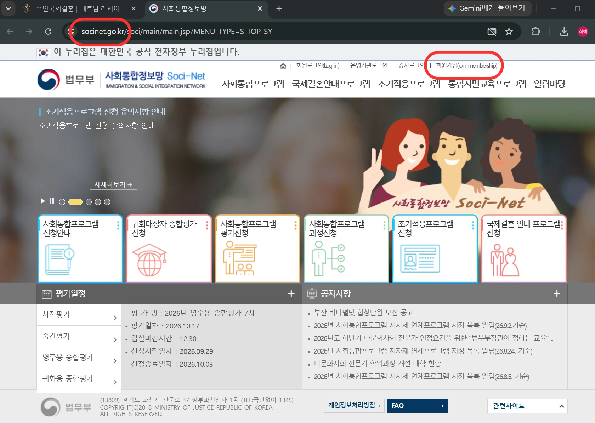Screen dimensions: 595x423
Task: Click the Gemini sparkle ask button
Action: coord(488,8)
